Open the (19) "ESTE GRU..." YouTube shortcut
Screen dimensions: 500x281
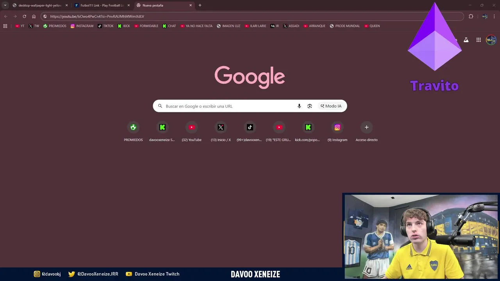point(279,132)
